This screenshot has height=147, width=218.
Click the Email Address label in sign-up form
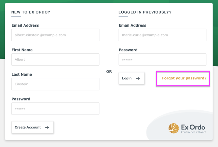click(x=25, y=25)
